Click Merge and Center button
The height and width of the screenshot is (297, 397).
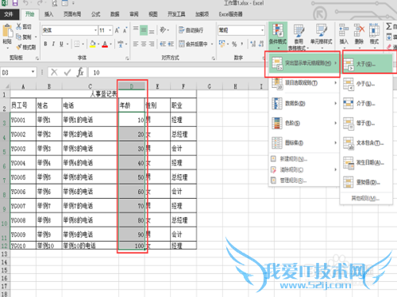coord(194,44)
